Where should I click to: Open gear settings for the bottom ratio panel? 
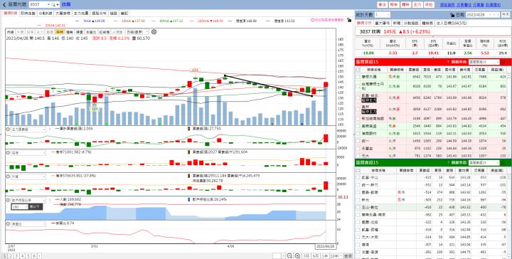click(8, 224)
